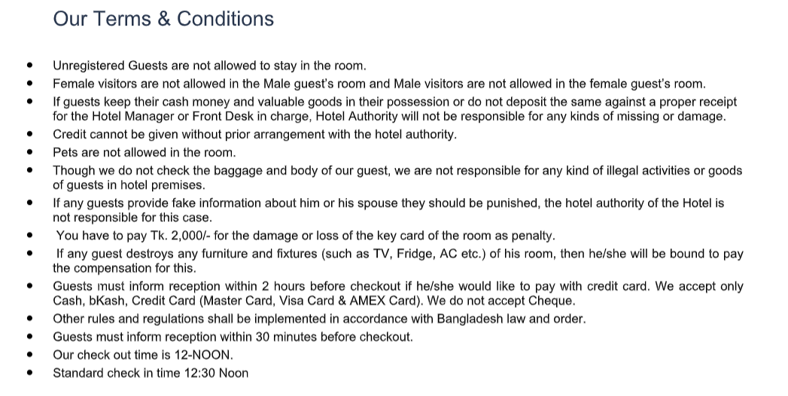Click the line about Bangladesh law and order
The height and width of the screenshot is (396, 788).
click(x=319, y=318)
